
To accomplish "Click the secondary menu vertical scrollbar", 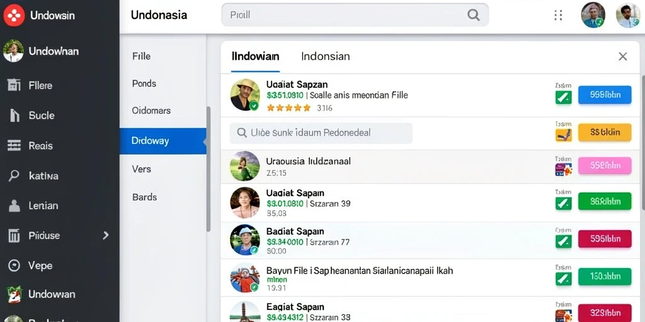I will (x=208, y=169).
